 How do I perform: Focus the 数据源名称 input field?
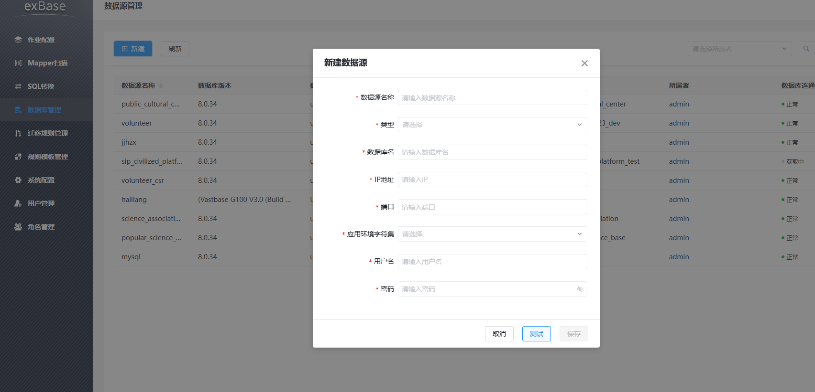[x=493, y=97]
